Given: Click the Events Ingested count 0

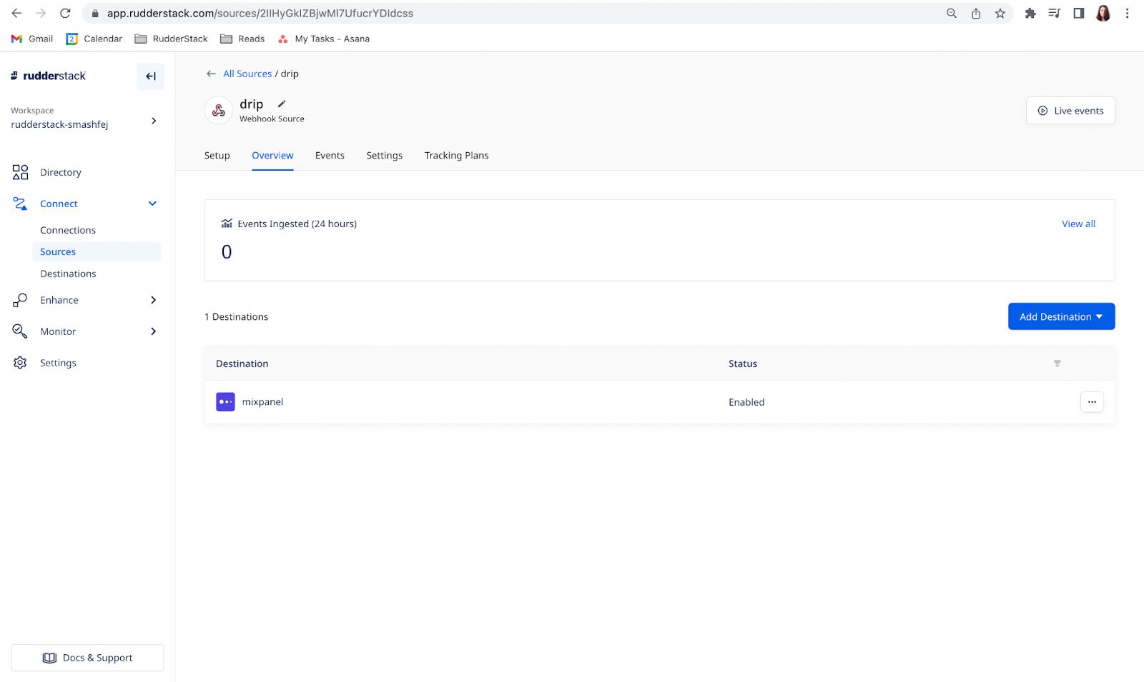Looking at the screenshot, I should 227,252.
